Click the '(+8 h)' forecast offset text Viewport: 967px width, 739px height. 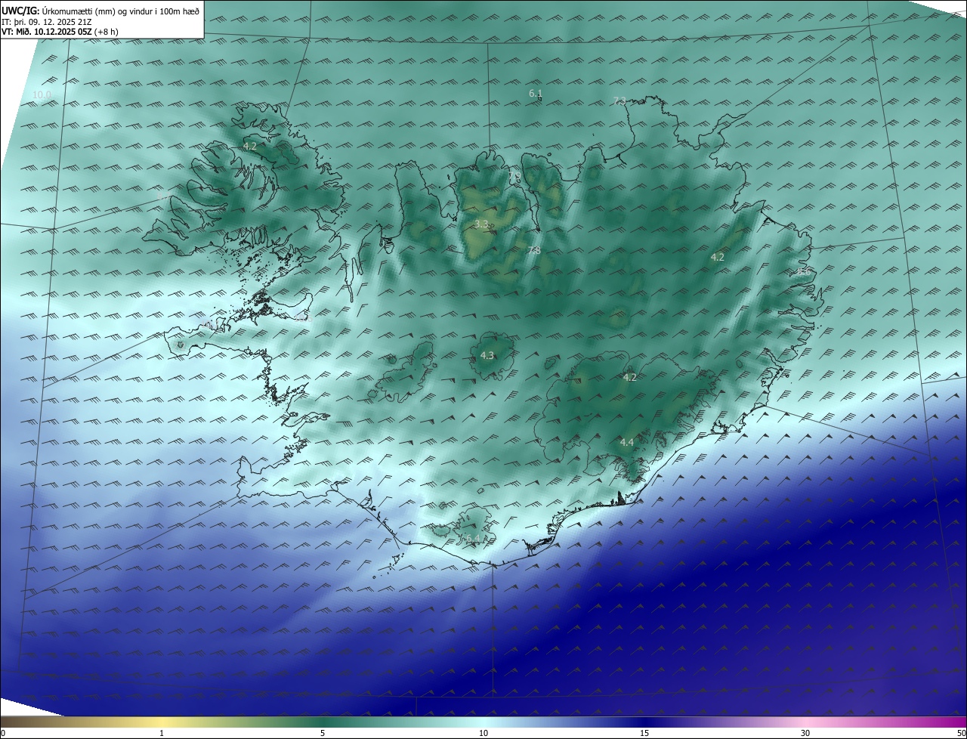(107, 32)
